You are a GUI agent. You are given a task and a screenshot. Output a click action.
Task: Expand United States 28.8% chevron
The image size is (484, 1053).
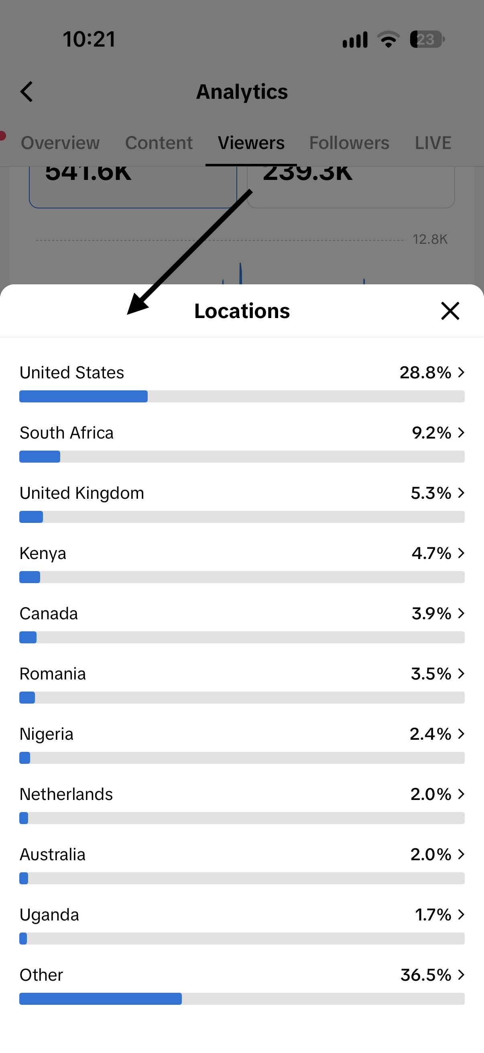(461, 372)
